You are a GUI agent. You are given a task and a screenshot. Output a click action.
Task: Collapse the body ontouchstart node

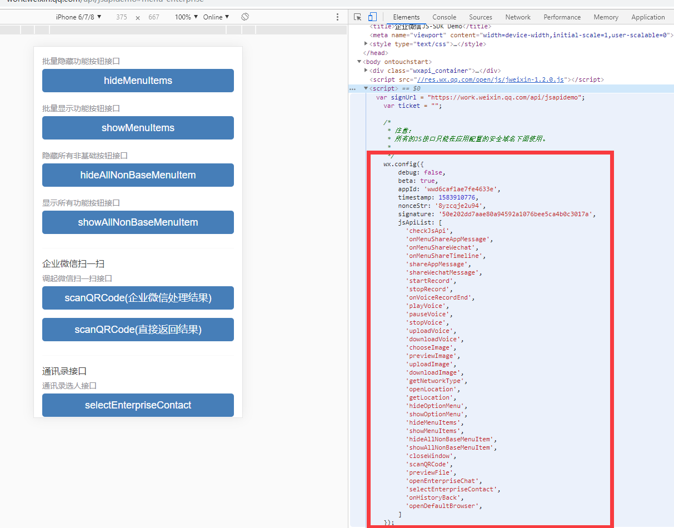(x=359, y=62)
